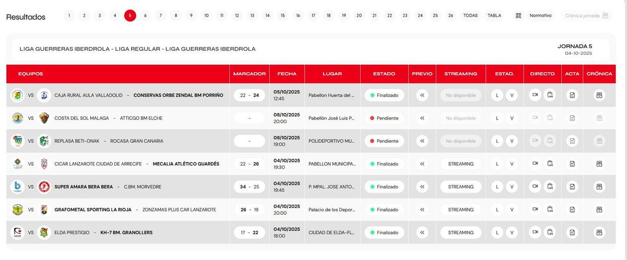Click the MARCADOR column header
This screenshot has width=627, height=260.
click(x=250, y=74)
